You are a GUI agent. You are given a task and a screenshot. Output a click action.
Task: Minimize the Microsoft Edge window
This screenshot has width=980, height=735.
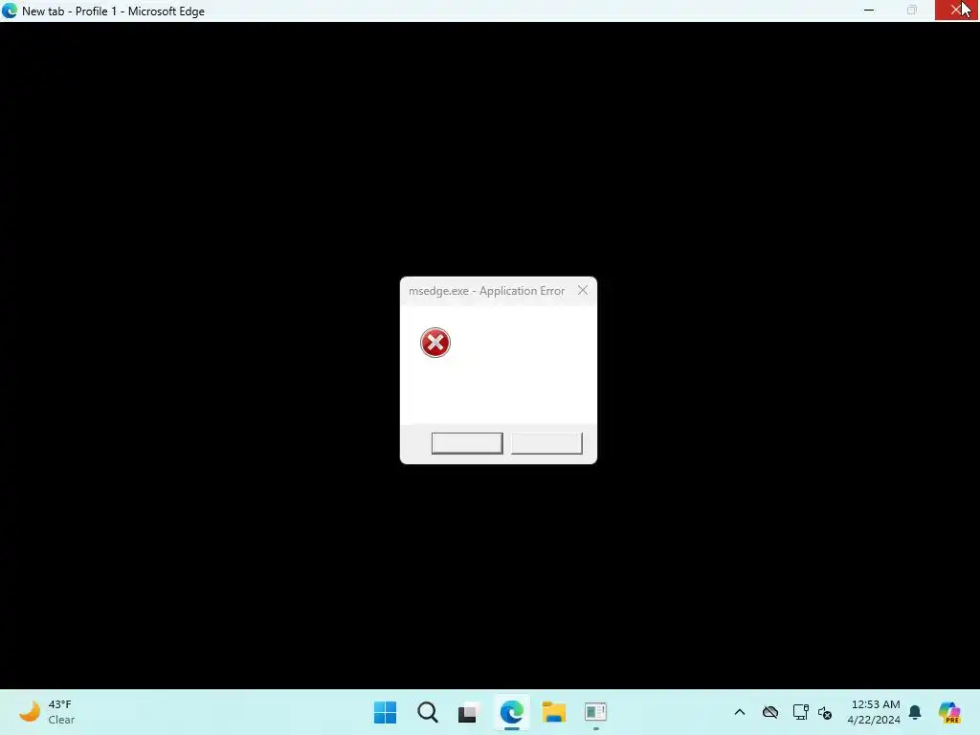click(869, 10)
